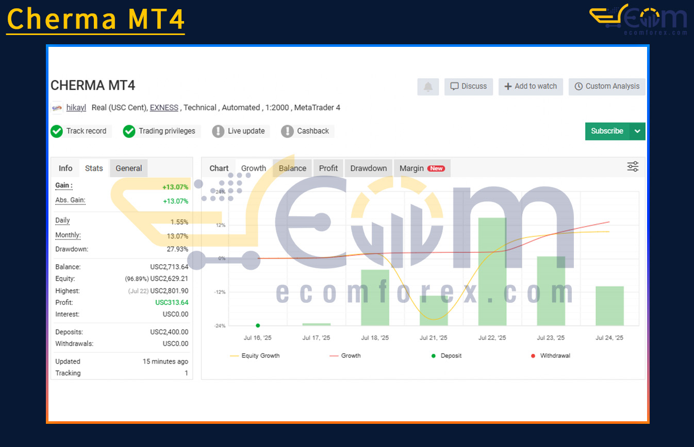Click the hikayl user avatar icon
This screenshot has width=694, height=447.
[x=57, y=108]
